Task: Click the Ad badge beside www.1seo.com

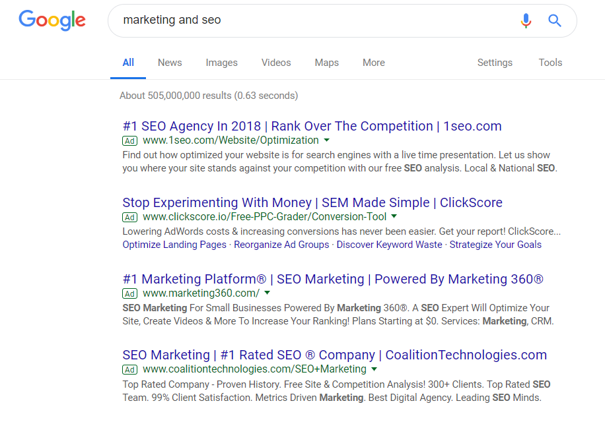Action: 130,140
